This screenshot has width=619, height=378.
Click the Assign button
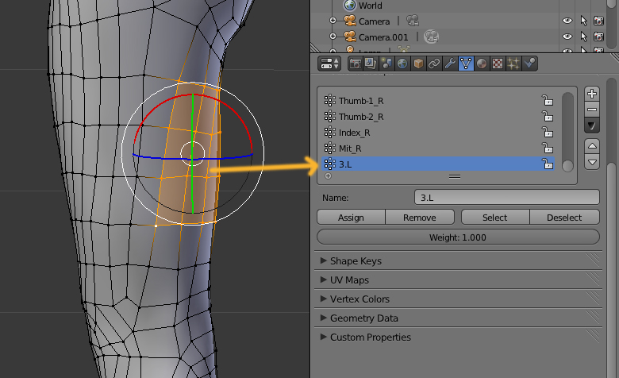[x=351, y=218]
